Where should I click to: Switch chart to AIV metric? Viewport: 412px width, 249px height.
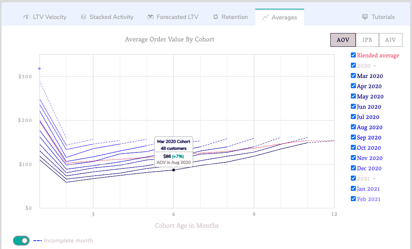pyautogui.click(x=390, y=40)
